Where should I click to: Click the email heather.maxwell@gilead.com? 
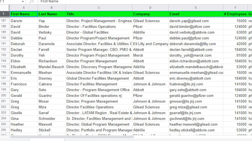coord(196,124)
